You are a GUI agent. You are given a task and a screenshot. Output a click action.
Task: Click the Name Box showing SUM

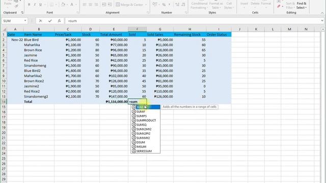pos(13,21)
